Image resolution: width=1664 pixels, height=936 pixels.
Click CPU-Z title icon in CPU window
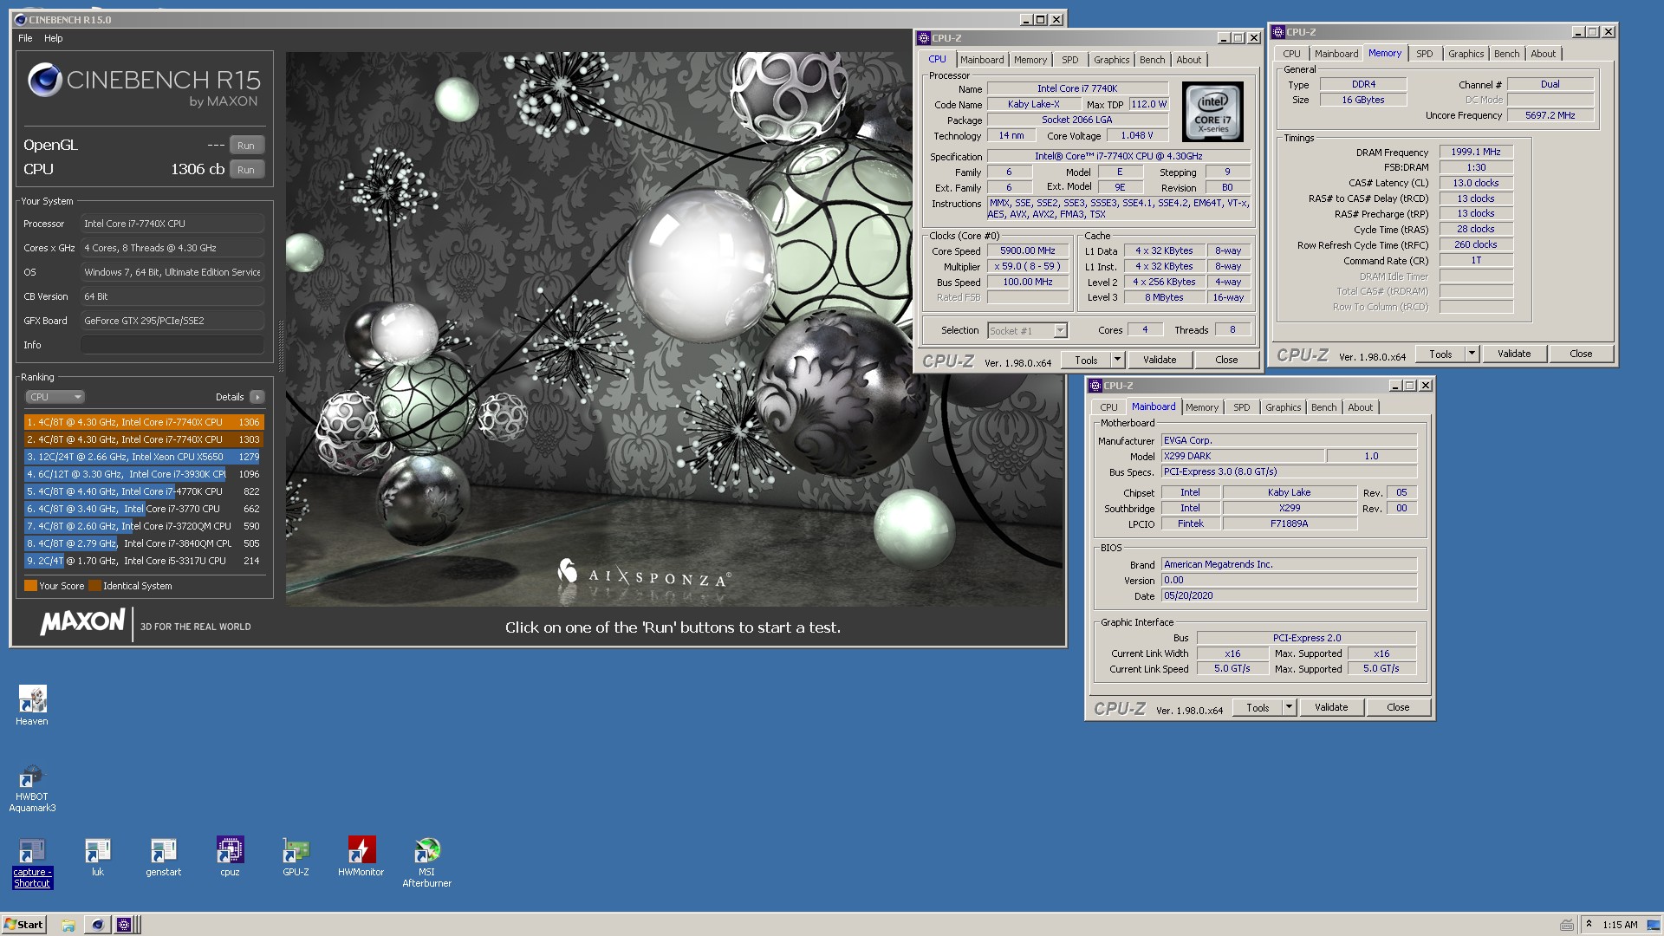(924, 38)
